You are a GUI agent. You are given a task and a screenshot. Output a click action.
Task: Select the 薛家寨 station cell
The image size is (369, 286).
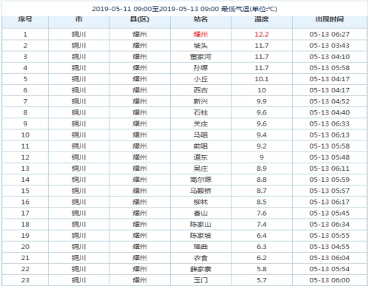[x=200, y=269]
